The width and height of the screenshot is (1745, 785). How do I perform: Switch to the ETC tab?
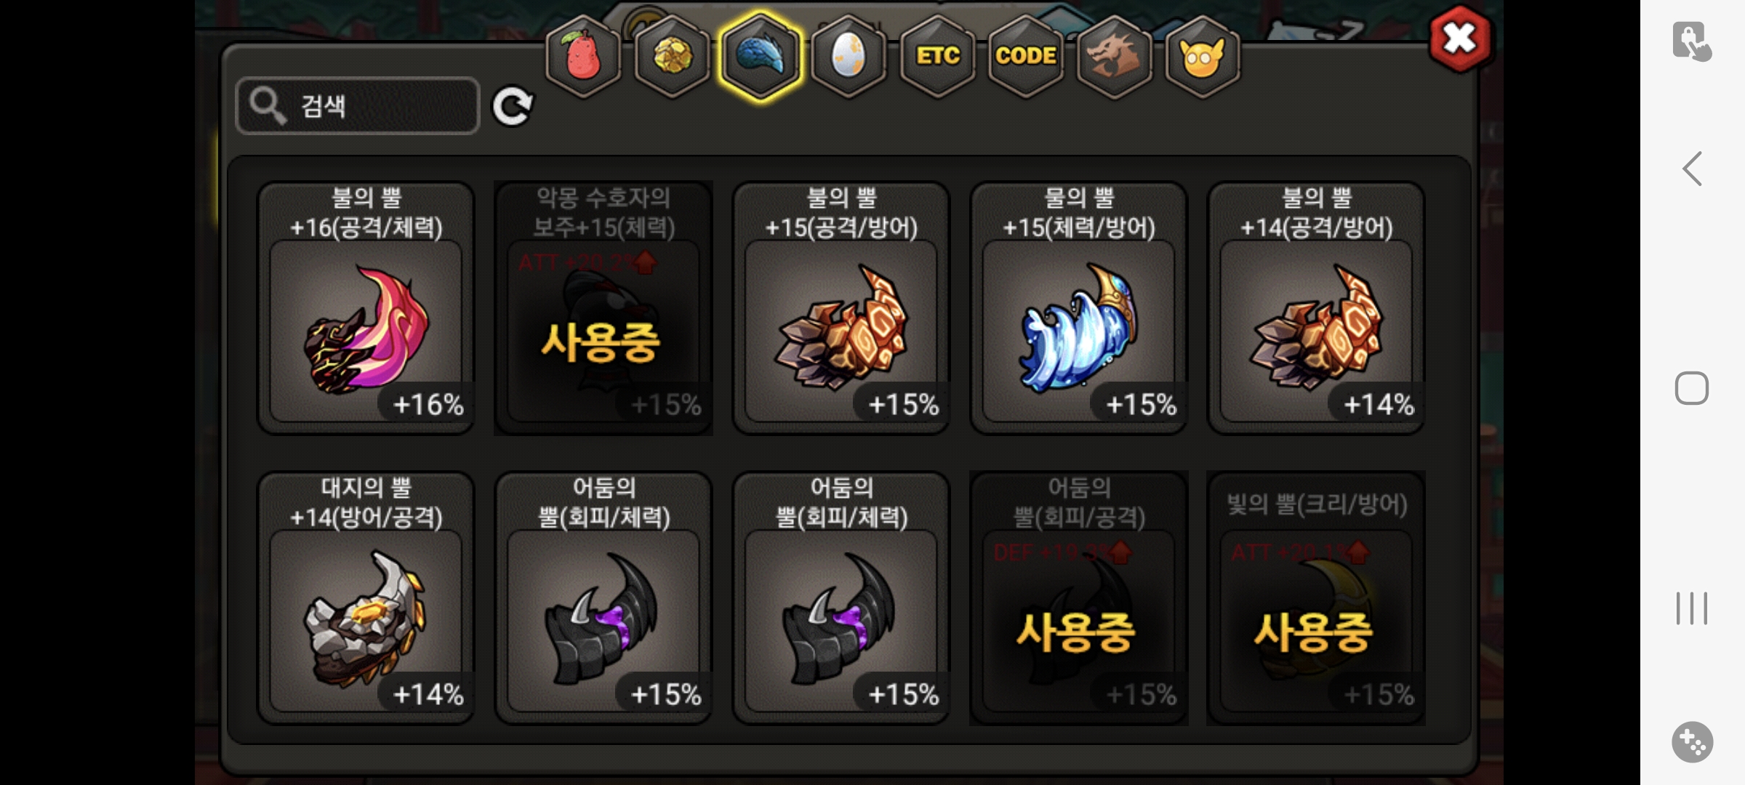click(x=937, y=56)
